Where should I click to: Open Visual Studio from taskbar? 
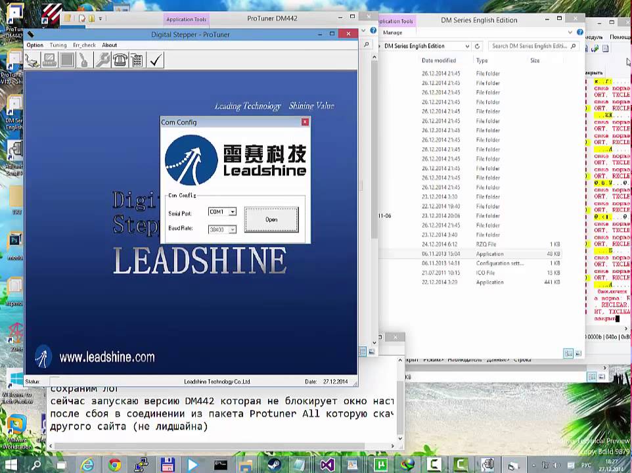click(327, 465)
